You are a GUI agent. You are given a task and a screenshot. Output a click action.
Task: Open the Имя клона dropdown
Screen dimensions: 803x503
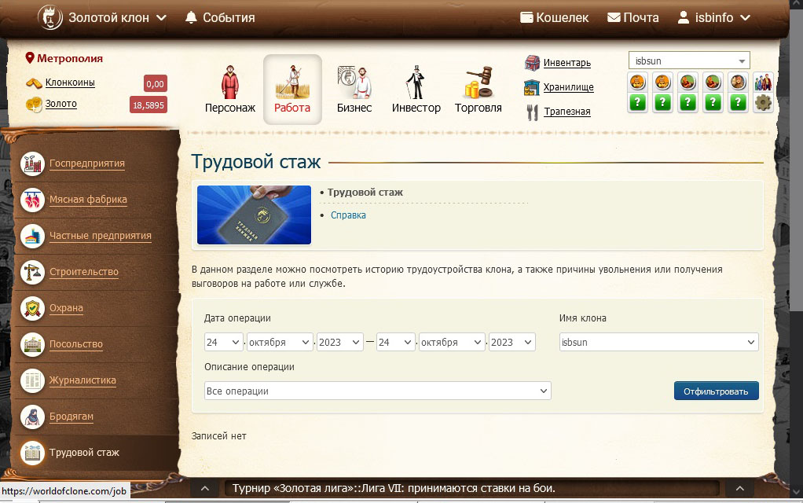[658, 343]
